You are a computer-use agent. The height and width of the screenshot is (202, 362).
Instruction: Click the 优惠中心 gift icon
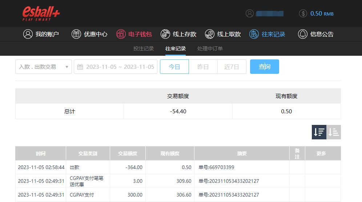[x=76, y=34]
